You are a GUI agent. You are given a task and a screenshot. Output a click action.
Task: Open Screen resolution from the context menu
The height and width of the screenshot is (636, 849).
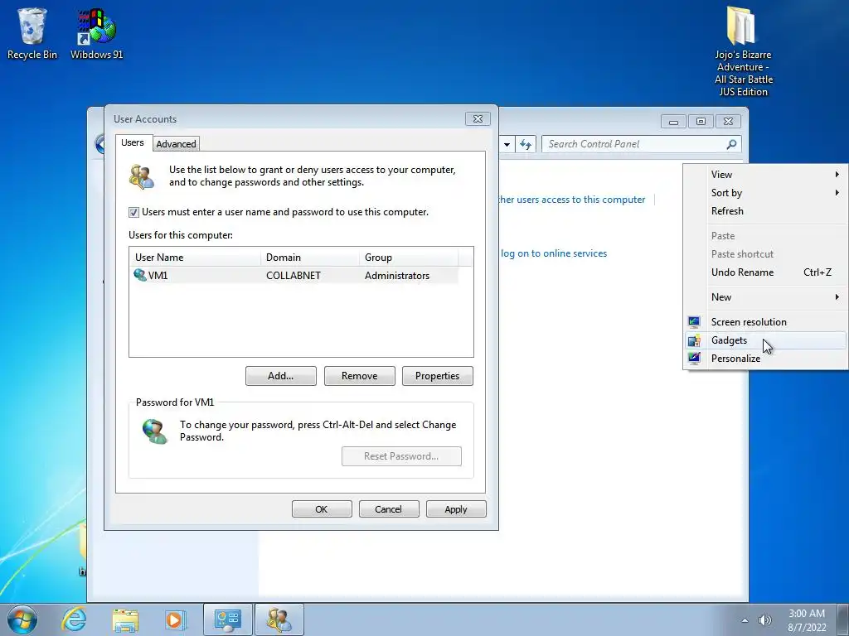pos(765,322)
